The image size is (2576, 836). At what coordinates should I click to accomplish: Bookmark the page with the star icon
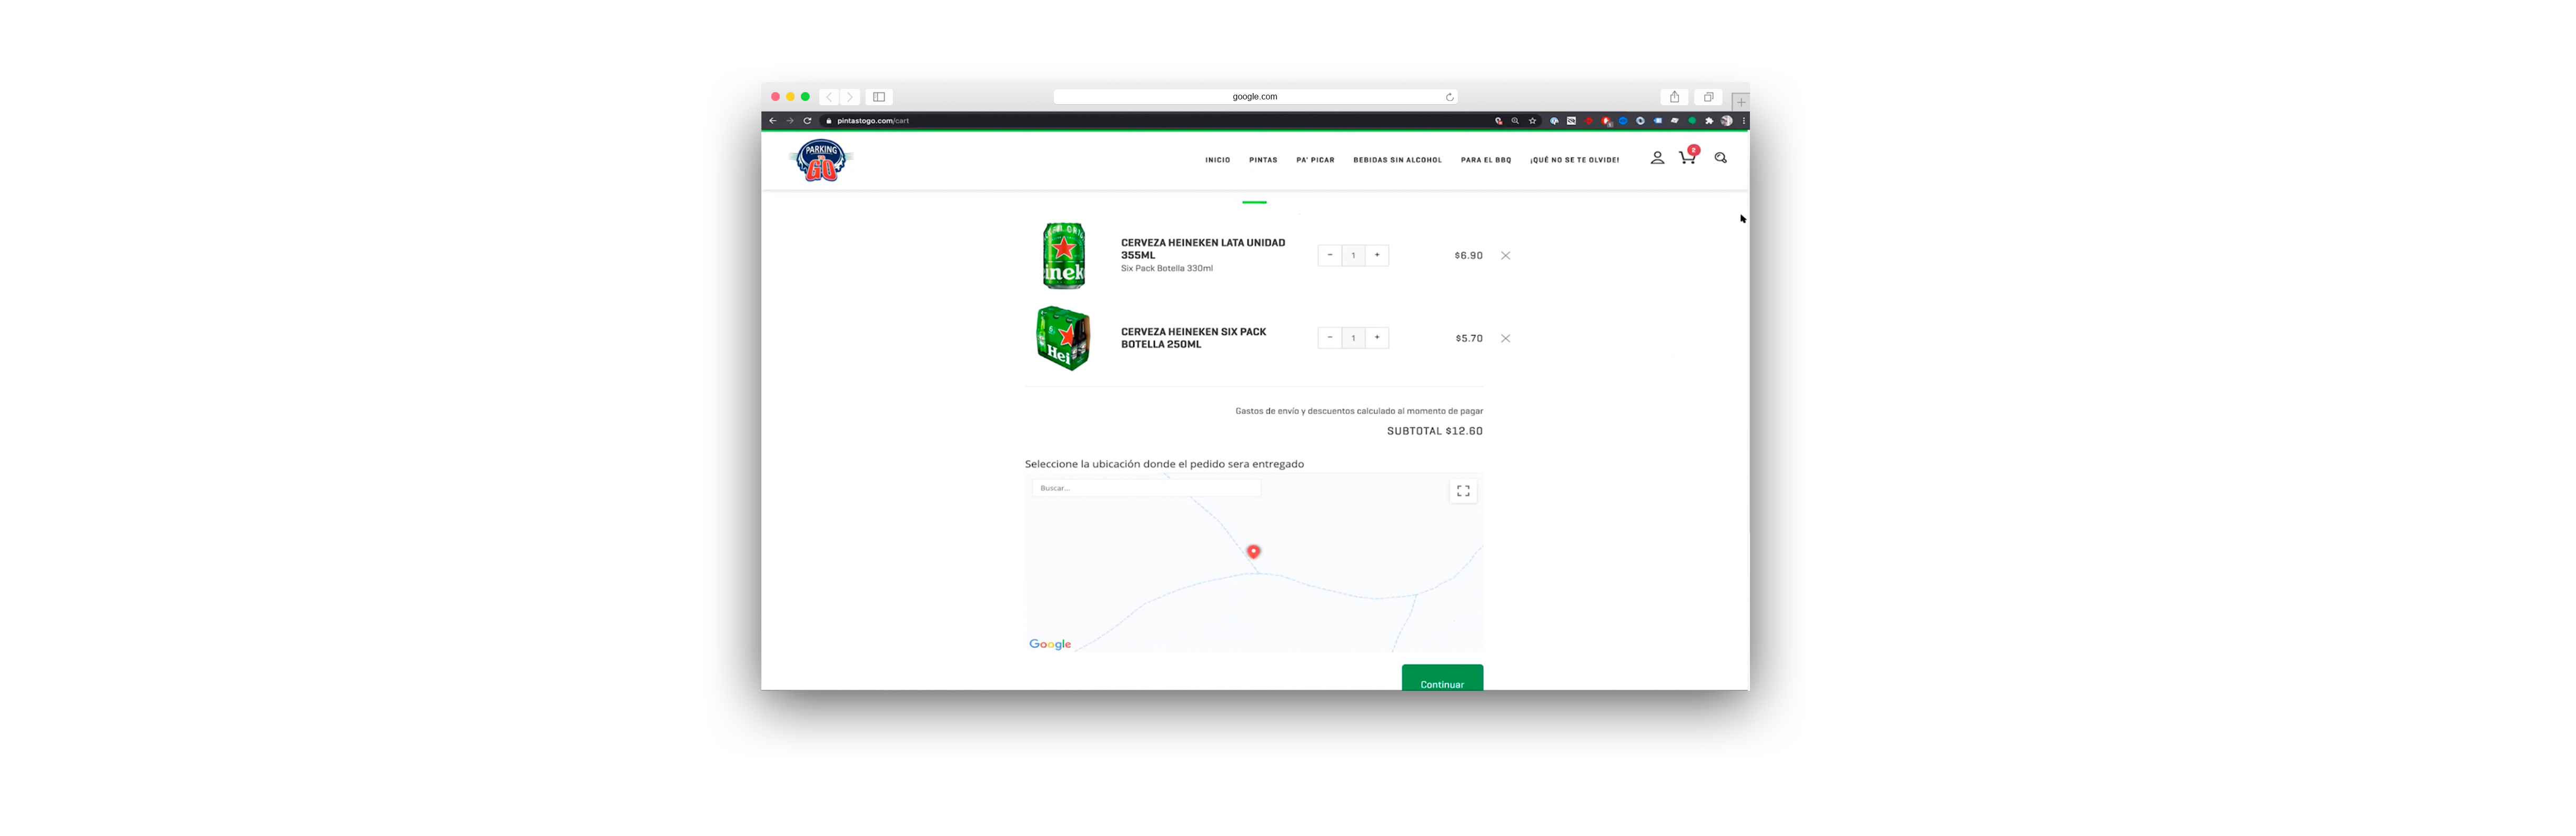tap(1532, 120)
